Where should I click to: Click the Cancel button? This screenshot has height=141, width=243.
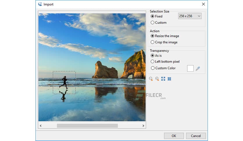(196, 136)
